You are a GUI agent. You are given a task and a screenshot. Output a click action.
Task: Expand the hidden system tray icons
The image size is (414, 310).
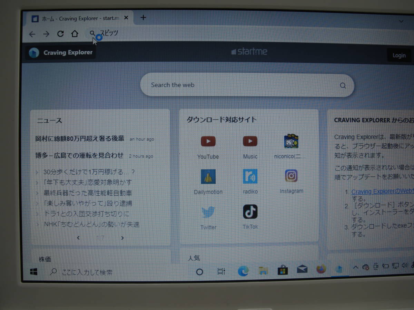(355, 267)
